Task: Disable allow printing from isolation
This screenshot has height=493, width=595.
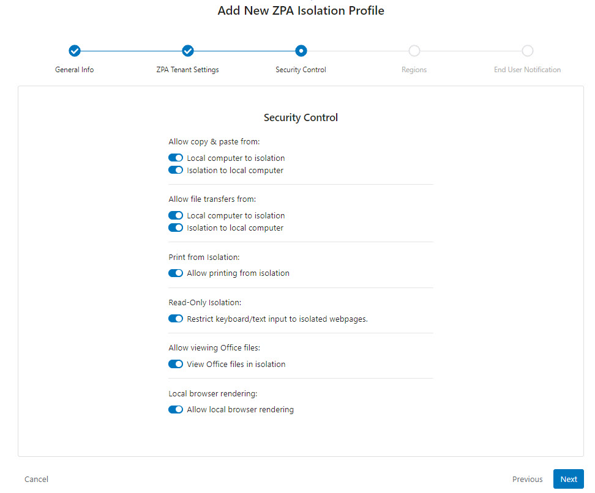Action: coord(176,273)
